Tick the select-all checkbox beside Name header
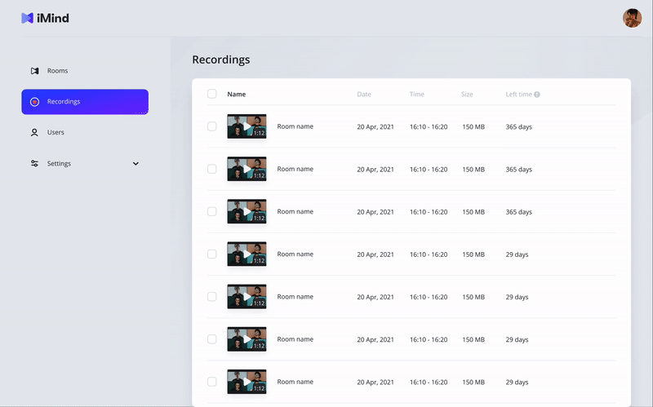 coord(212,94)
